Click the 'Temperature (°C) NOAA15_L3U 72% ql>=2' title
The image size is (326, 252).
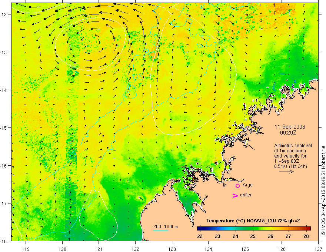point(253,221)
